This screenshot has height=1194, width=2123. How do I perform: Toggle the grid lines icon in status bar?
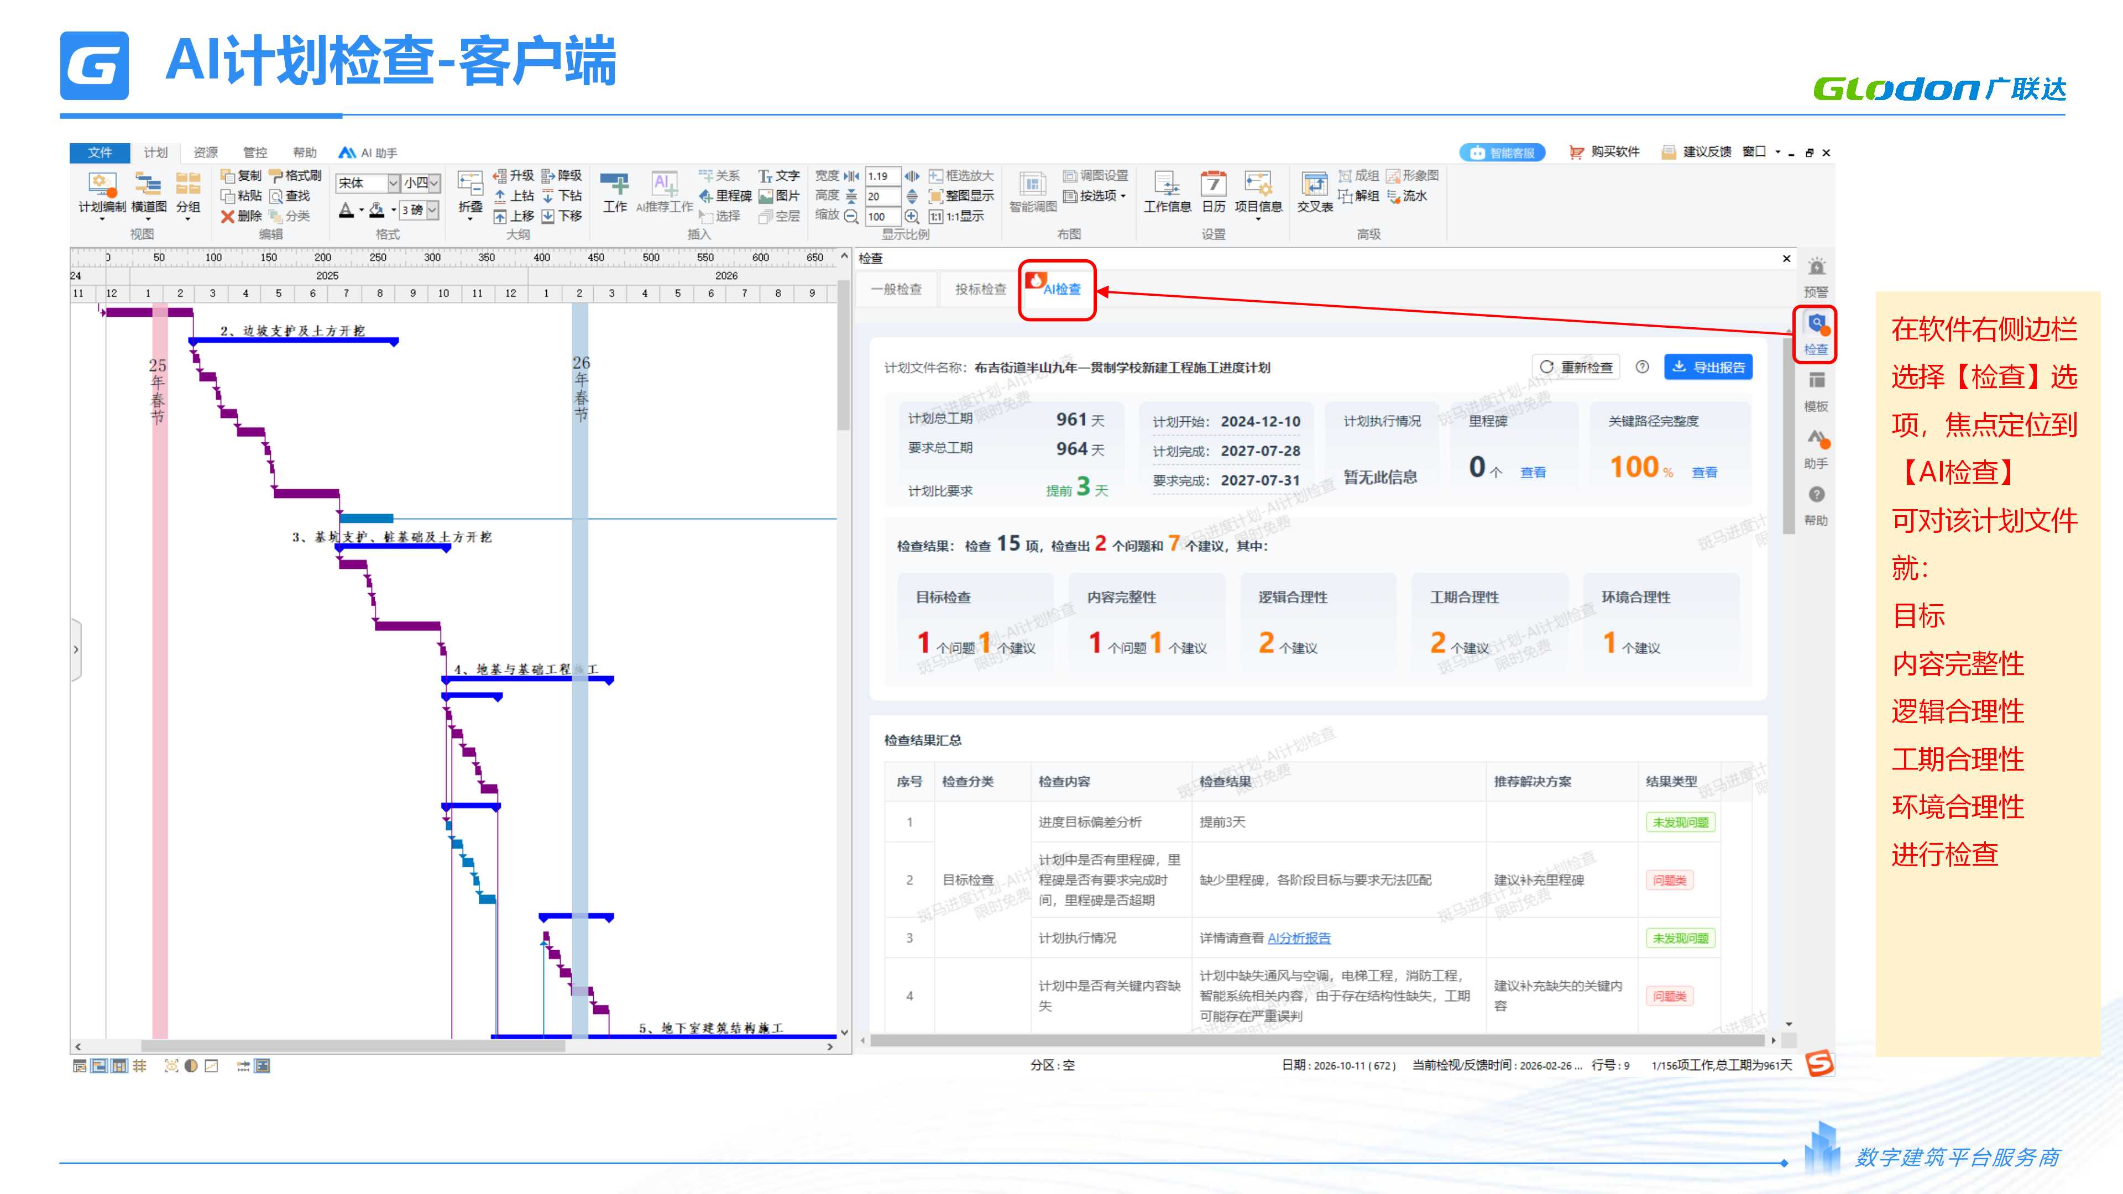click(140, 1065)
